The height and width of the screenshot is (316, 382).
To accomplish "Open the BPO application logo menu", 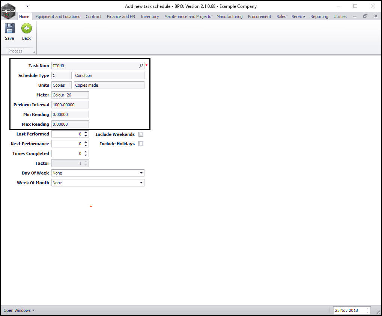I will tap(8, 11).
